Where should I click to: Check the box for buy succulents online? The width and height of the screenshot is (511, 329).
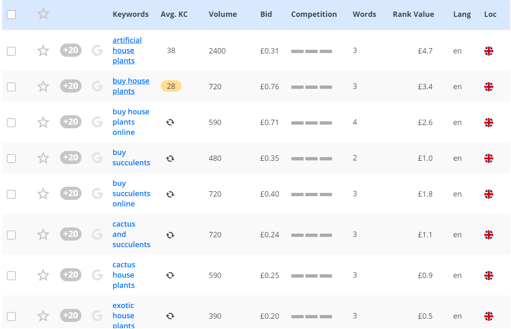tap(12, 194)
